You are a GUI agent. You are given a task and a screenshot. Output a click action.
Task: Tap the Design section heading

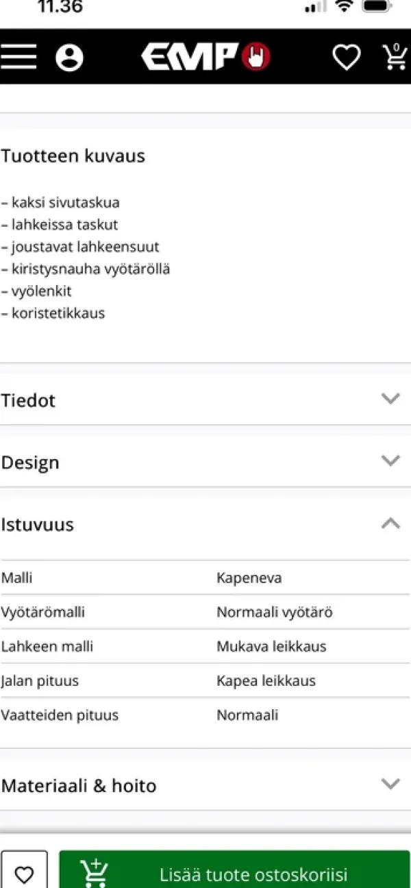pyautogui.click(x=30, y=463)
